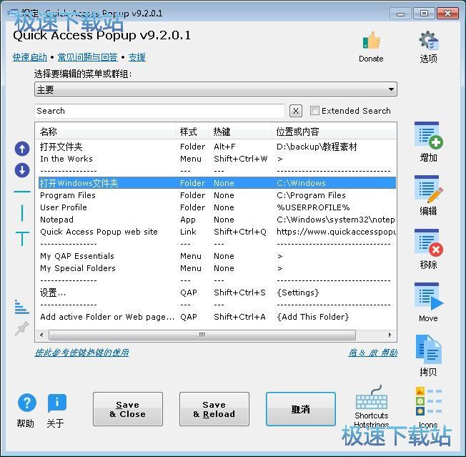The width and height of the screenshot is (466, 457).
Task: Click the 移除 remove favorite icon
Action: point(428,242)
